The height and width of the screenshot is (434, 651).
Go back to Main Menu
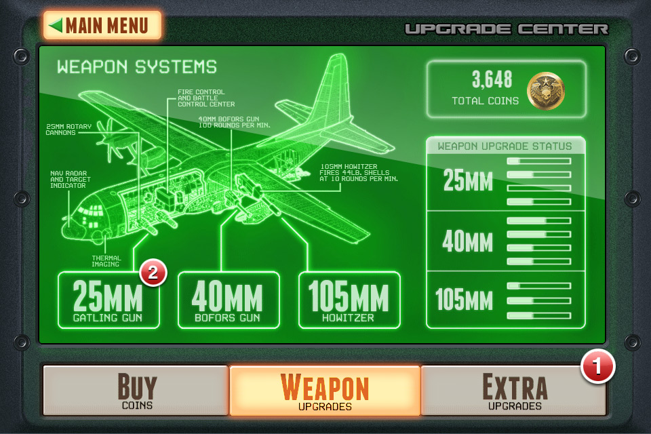coord(102,25)
